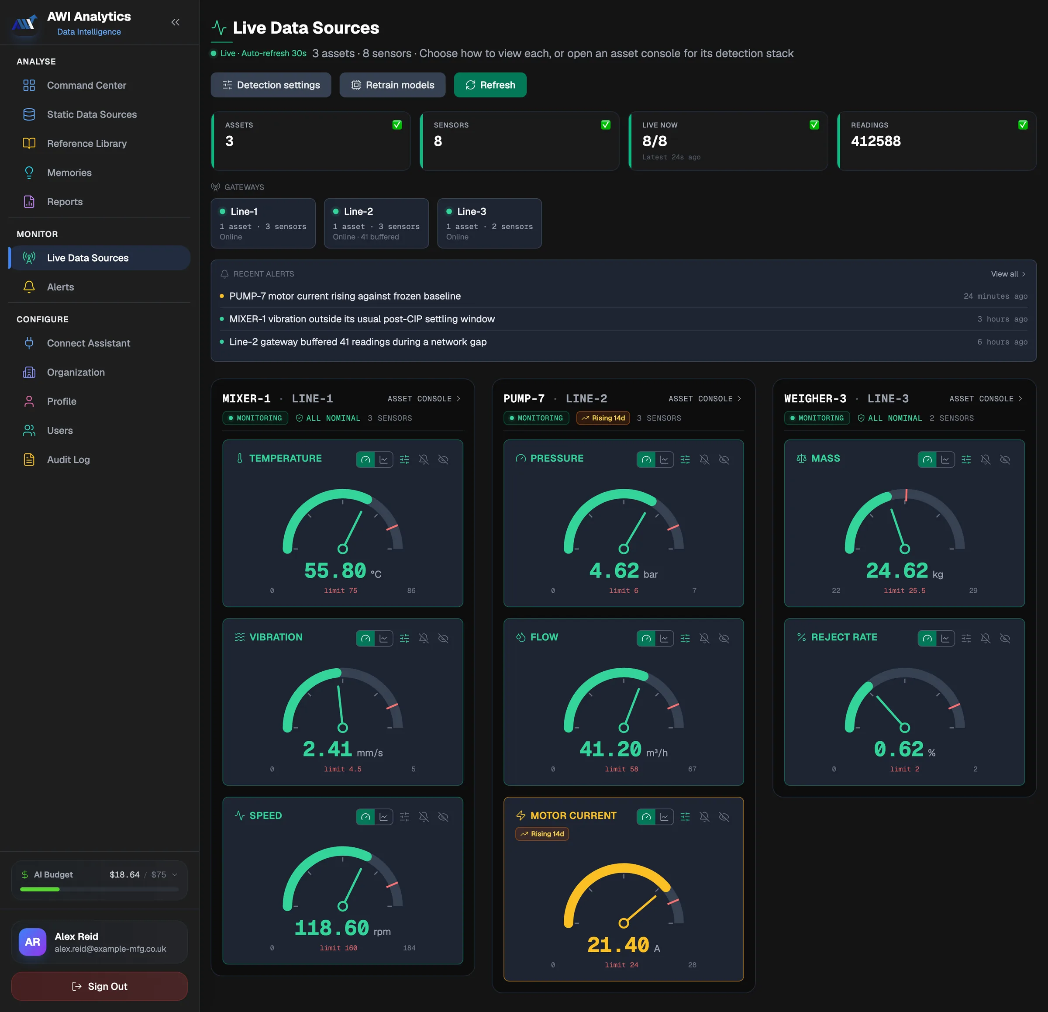Select gauge view for Flow sensor
Viewport: 1048px width, 1012px height.
tap(646, 638)
